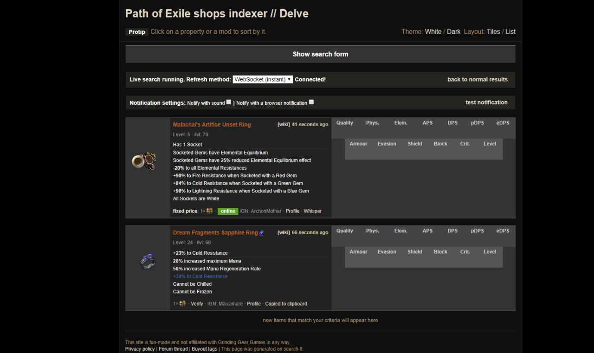Sort by eDPS in Malachai's Artifice row

click(503, 123)
